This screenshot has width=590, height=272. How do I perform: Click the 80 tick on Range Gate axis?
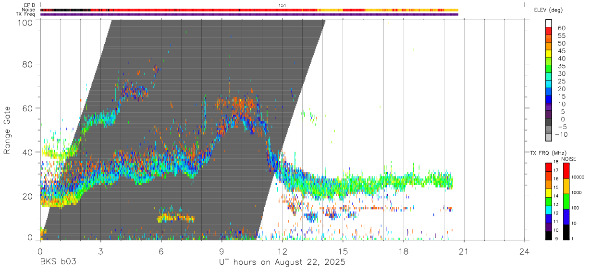tap(28, 64)
